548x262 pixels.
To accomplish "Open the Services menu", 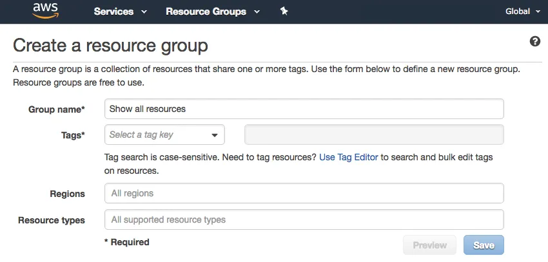I will pos(114,12).
